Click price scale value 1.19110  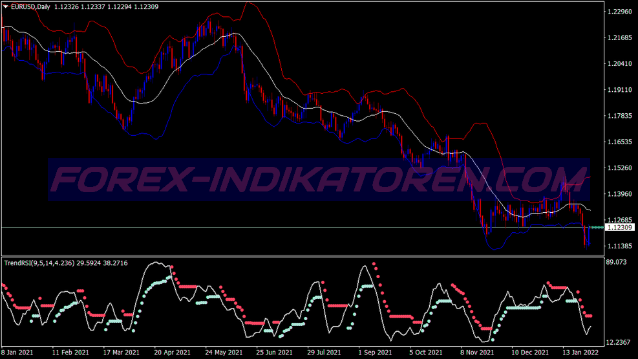click(620, 90)
